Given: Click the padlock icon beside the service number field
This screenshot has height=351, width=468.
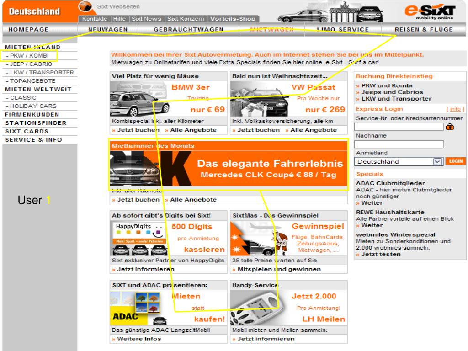Looking at the screenshot, I should [450, 127].
